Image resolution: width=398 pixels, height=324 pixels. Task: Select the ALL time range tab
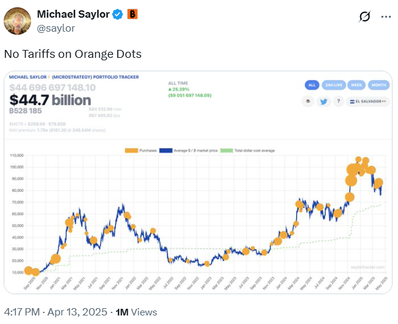point(312,85)
